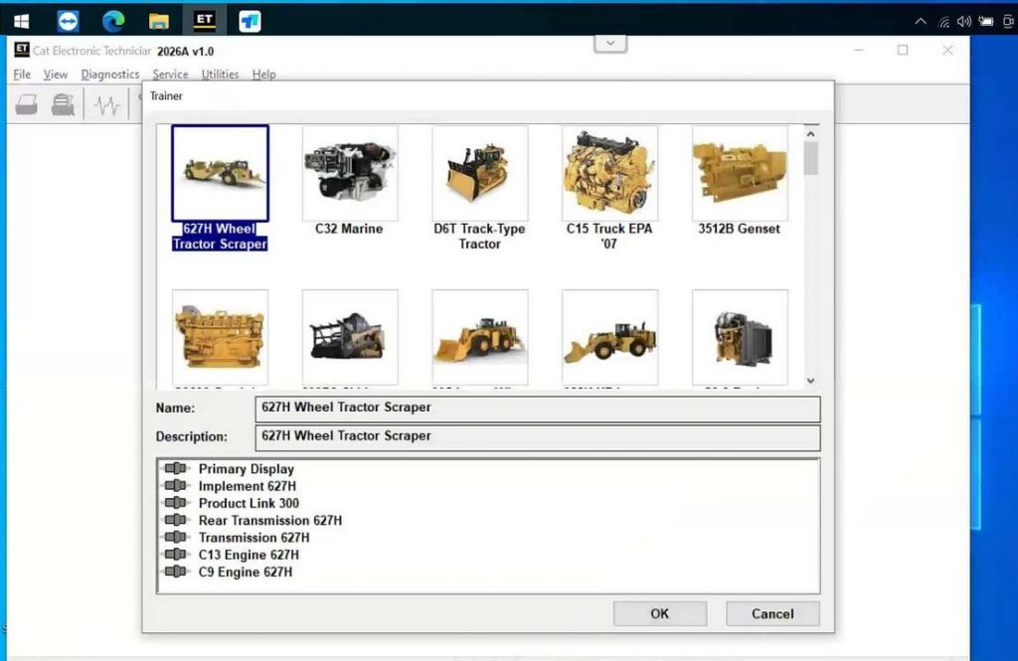The image size is (1018, 661).
Task: Click the Name field
Action: pos(538,409)
